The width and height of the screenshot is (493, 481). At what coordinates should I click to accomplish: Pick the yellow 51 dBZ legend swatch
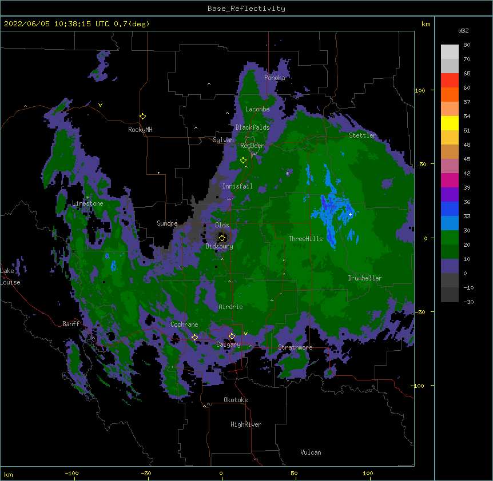(450, 123)
